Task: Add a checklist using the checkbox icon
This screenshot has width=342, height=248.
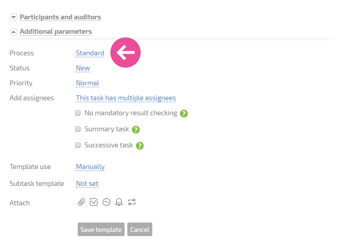Action: pos(94,202)
